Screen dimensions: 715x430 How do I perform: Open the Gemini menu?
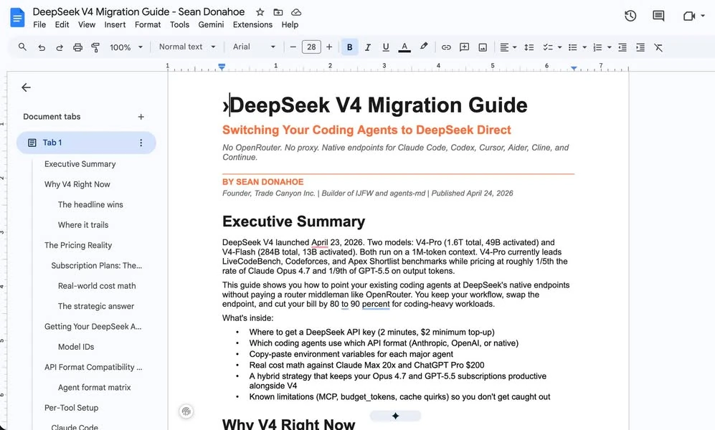point(211,24)
